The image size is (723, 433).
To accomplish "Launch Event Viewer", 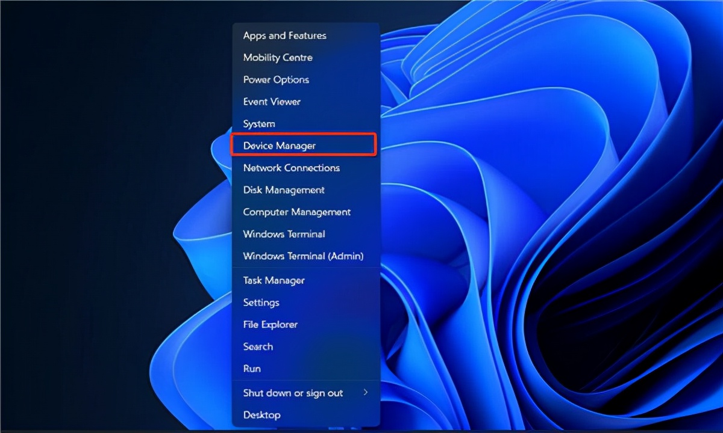I will tap(271, 102).
